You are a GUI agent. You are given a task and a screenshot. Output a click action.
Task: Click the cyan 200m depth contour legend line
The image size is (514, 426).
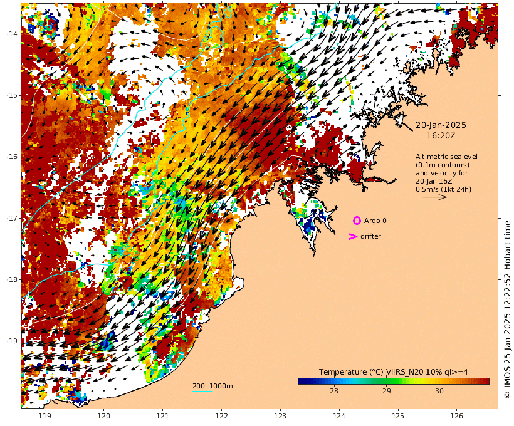(202, 392)
